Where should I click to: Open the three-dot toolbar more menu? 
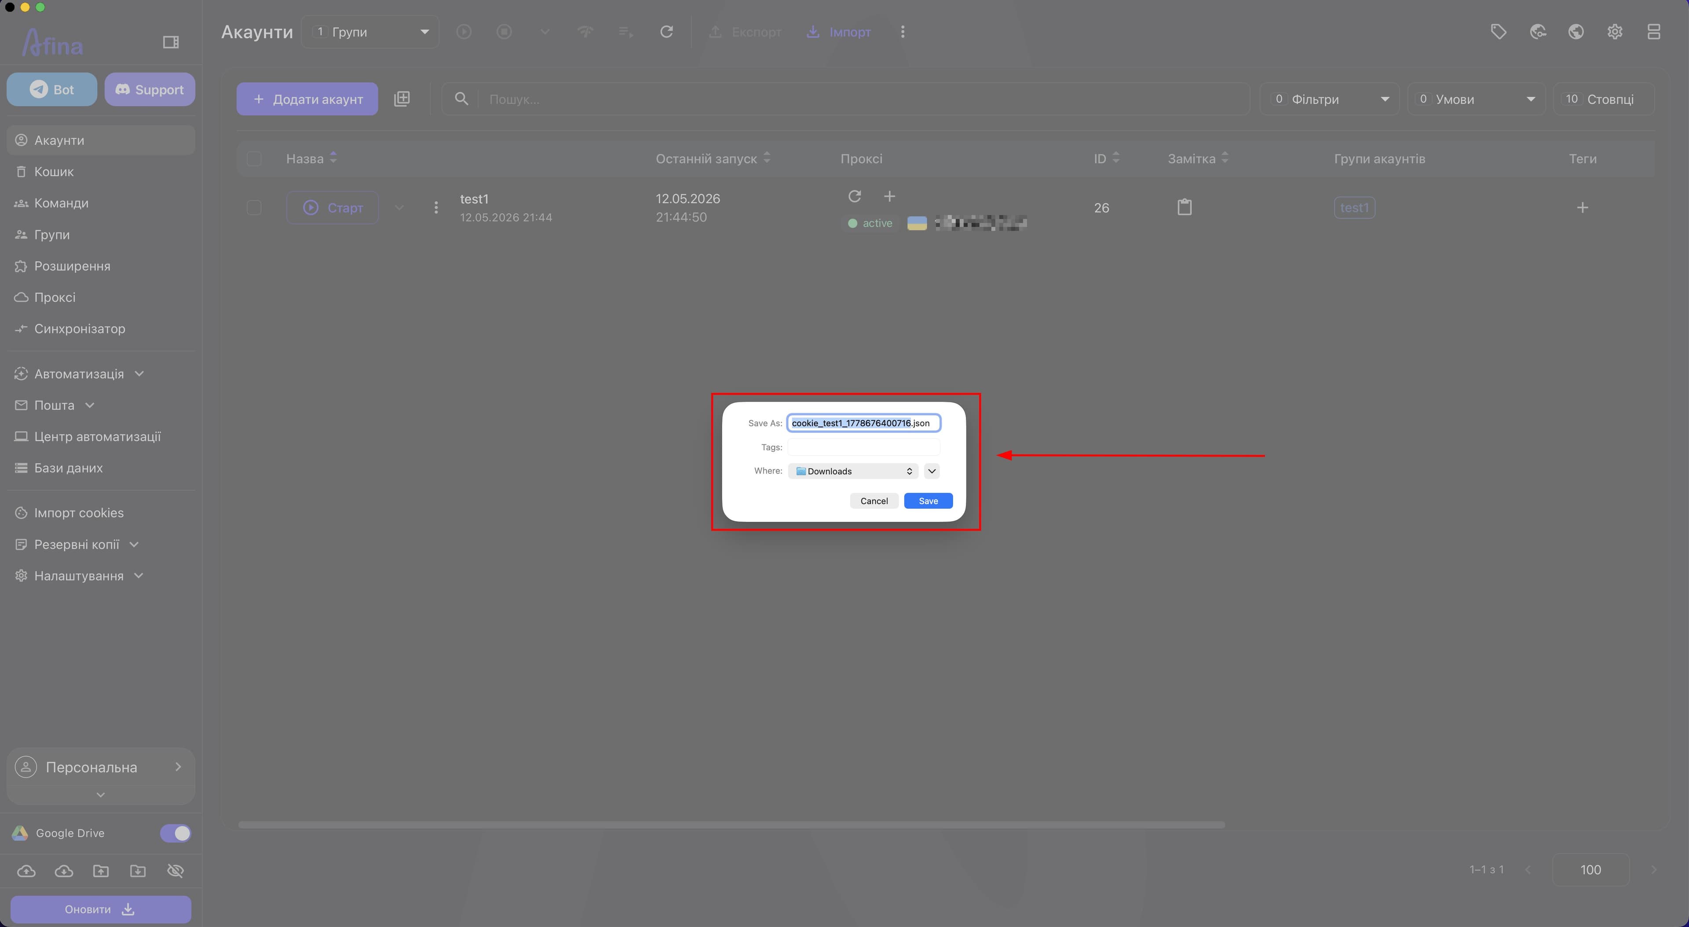coord(903,32)
